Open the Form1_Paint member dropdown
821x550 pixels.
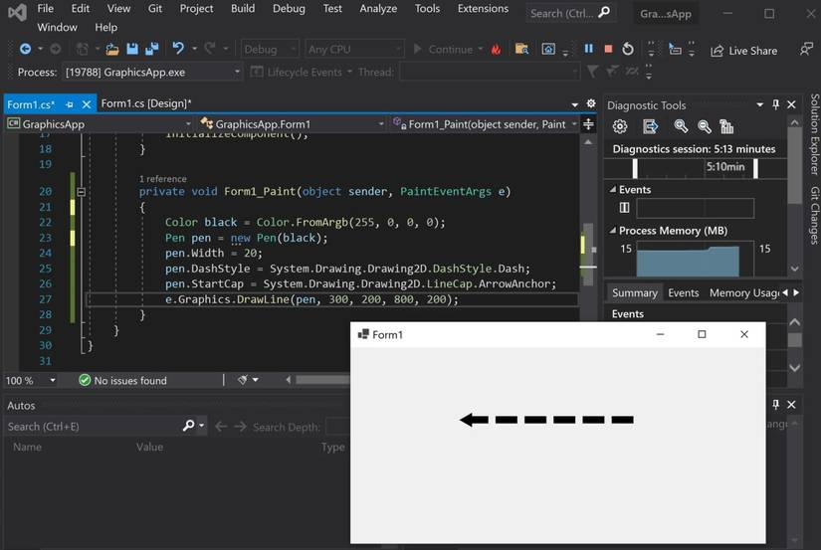tap(574, 124)
